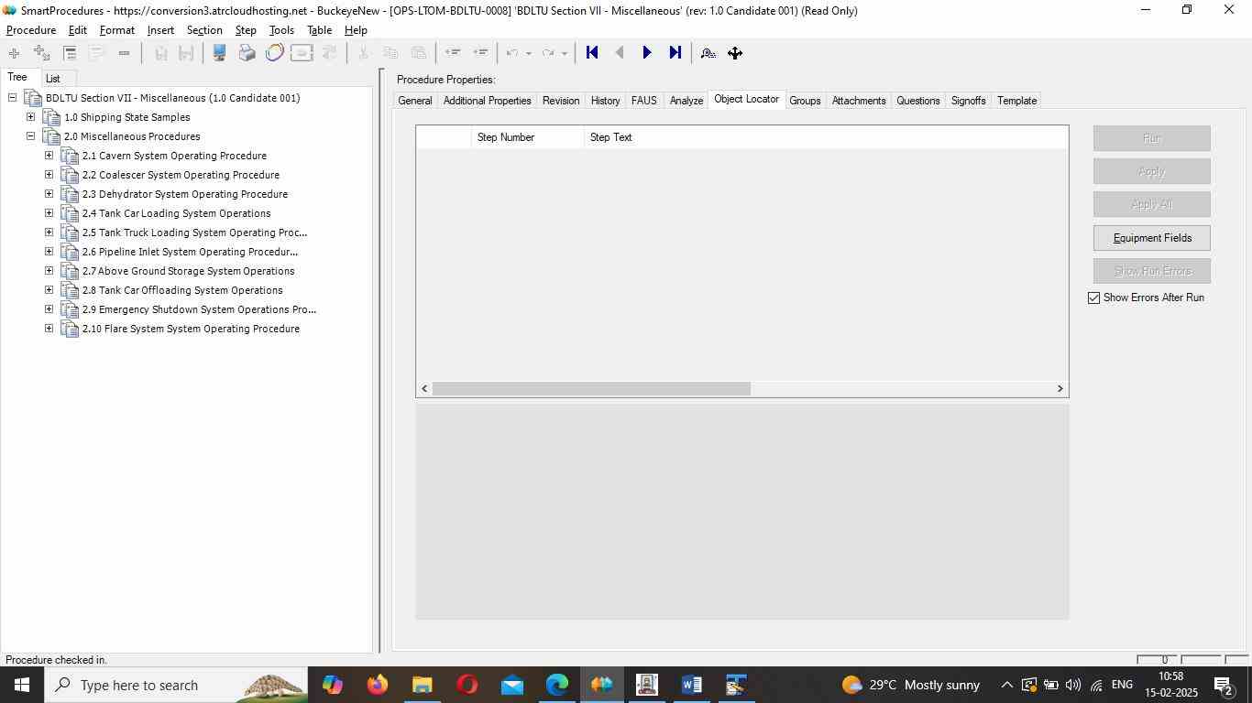Switch to the Analyze tab
The width and height of the screenshot is (1252, 703).
coord(686,101)
